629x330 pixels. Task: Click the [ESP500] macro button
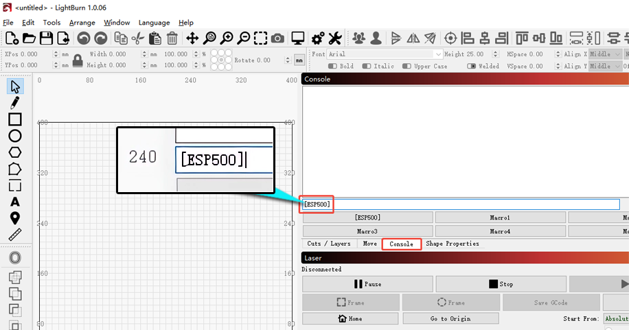tap(367, 217)
